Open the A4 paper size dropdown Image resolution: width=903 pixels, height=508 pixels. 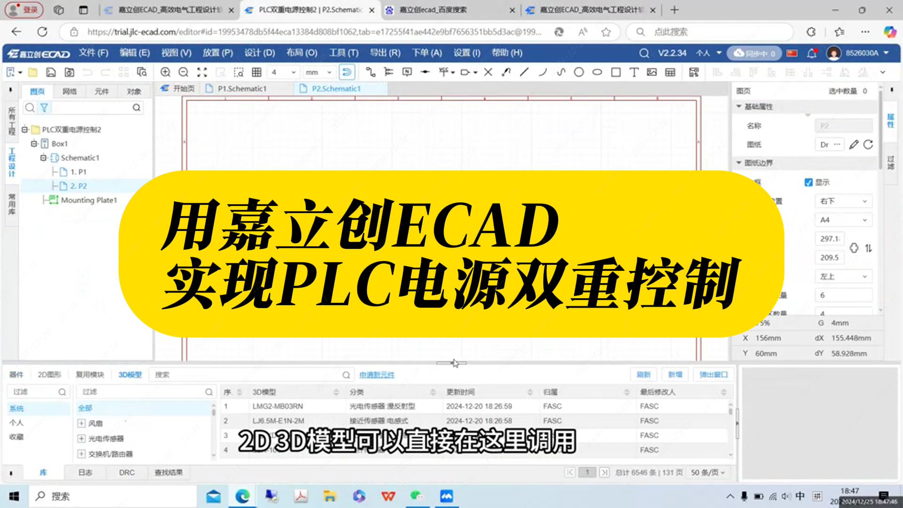pyautogui.click(x=843, y=220)
